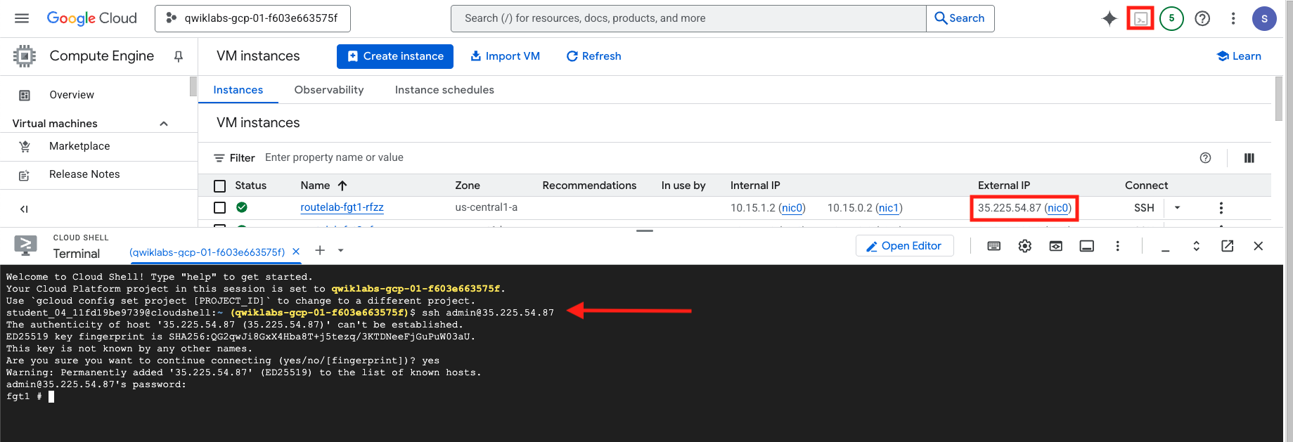The width and height of the screenshot is (1293, 442).
Task: Open the routelab-fgt1-rfzz instance link
Action: (342, 207)
